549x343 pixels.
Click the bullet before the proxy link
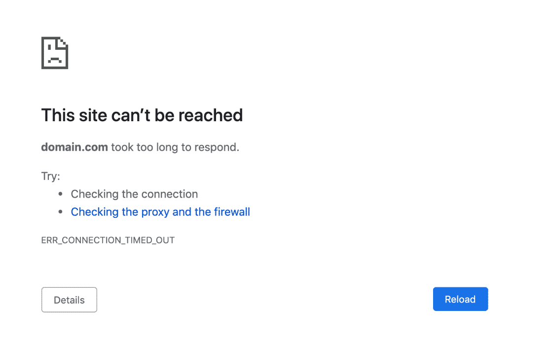click(61, 211)
